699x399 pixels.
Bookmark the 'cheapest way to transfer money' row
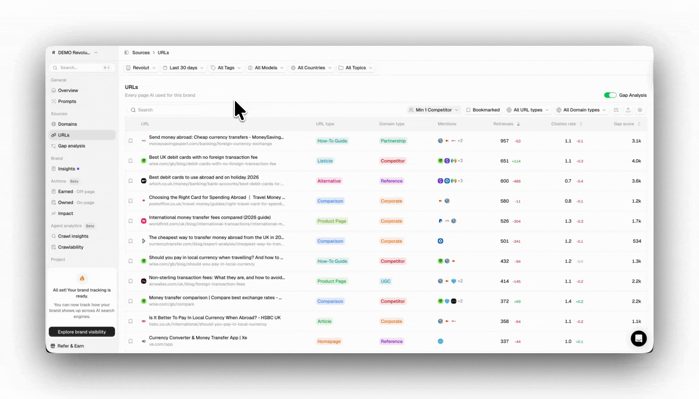click(x=130, y=241)
